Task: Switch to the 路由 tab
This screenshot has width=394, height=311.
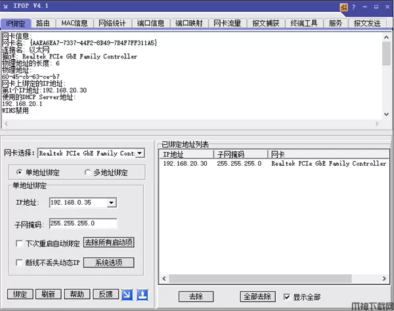Action: [43, 24]
